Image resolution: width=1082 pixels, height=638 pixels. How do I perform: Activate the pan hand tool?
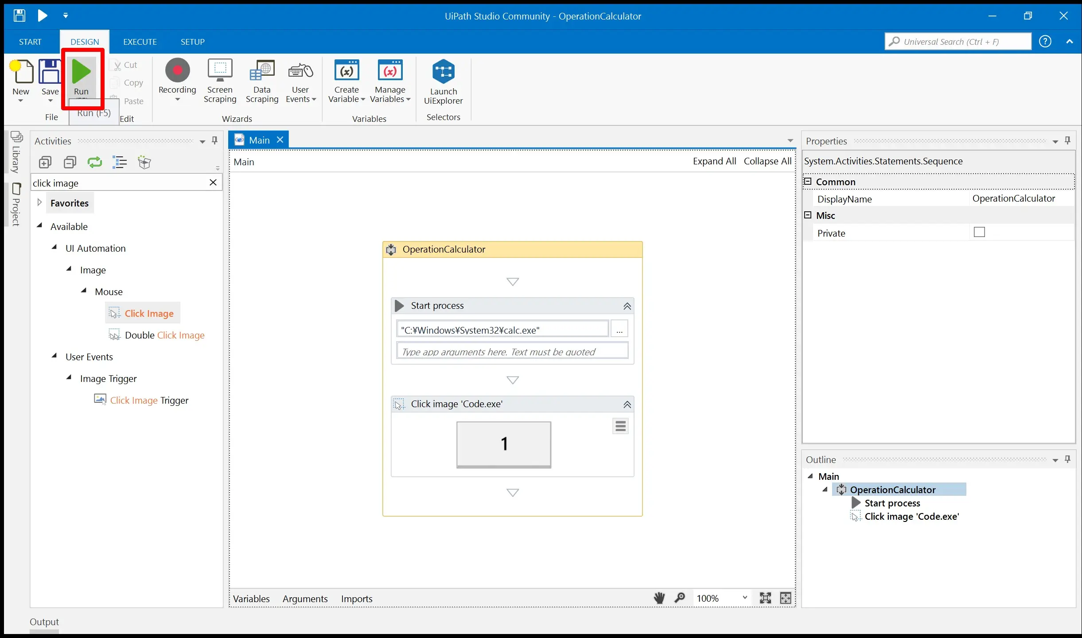tap(659, 598)
